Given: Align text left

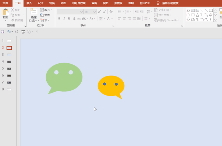Looking at the screenshot, I should click(120, 18).
